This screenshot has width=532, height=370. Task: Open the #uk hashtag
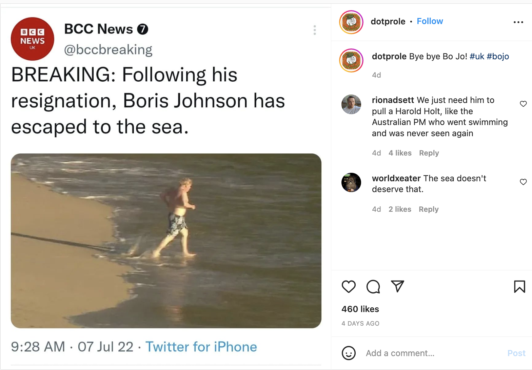(477, 57)
